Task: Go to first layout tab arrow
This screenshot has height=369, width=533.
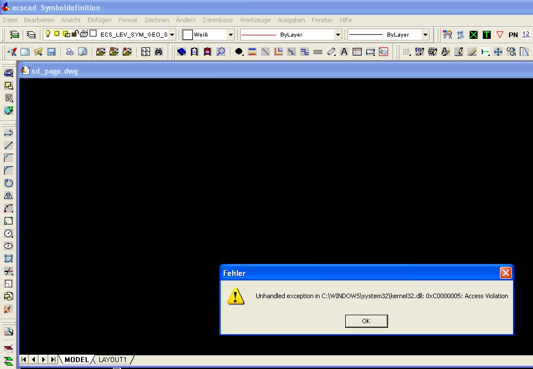Action: click(x=23, y=359)
